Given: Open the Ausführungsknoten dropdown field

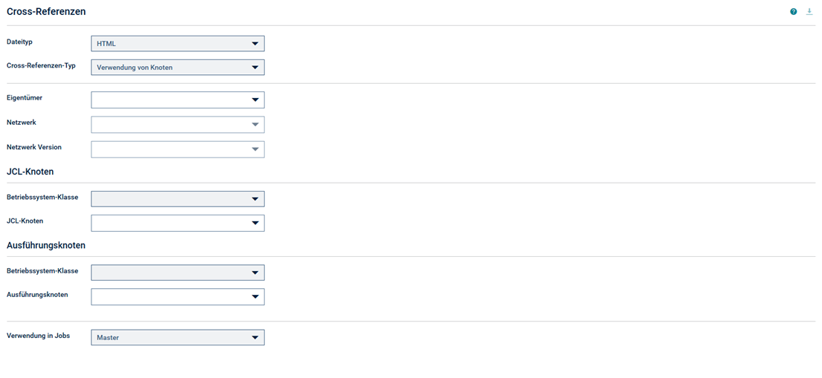Looking at the screenshot, I should click(x=178, y=296).
